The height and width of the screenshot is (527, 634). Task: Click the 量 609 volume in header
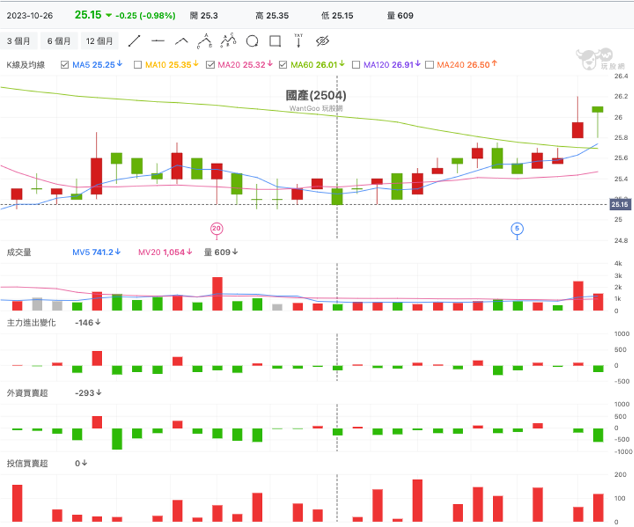point(401,15)
